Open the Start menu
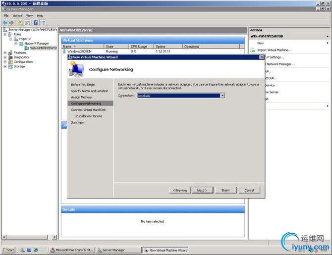Image resolution: width=332 pixels, height=255 pixels. tap(8, 250)
